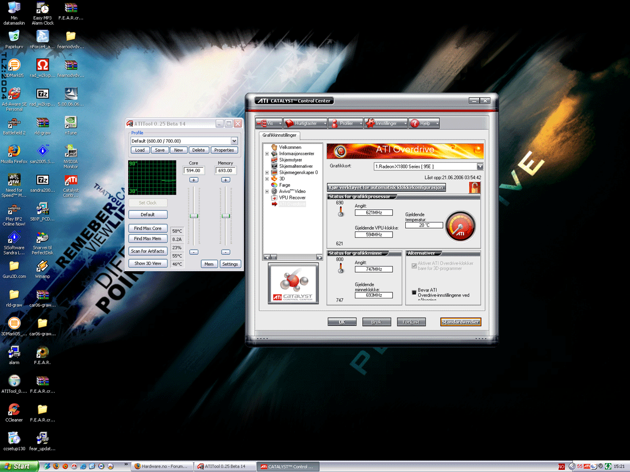This screenshot has height=472, width=630.
Task: Open Skjermstyrer in the settings tree
Action: point(290,160)
